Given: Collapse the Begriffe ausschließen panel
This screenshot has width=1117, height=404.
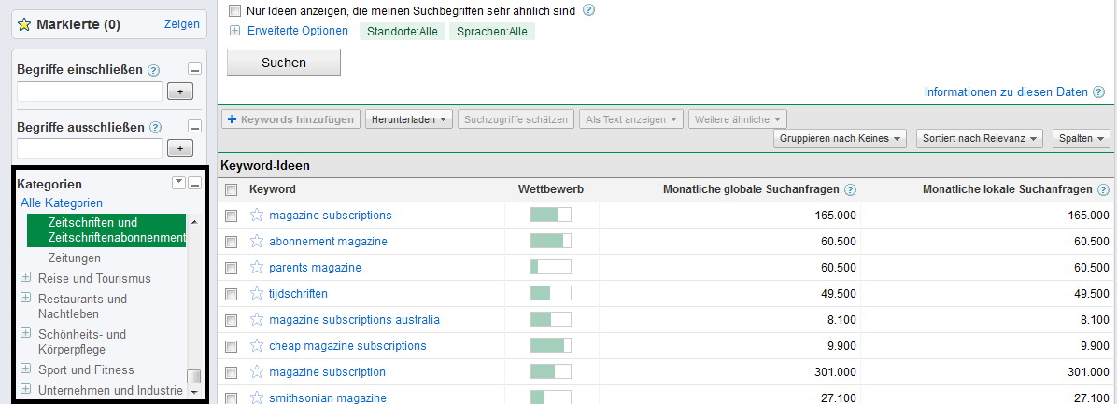Looking at the screenshot, I should (x=194, y=127).
